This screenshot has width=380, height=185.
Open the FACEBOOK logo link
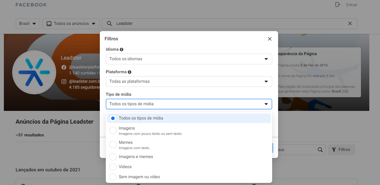point(31,5)
